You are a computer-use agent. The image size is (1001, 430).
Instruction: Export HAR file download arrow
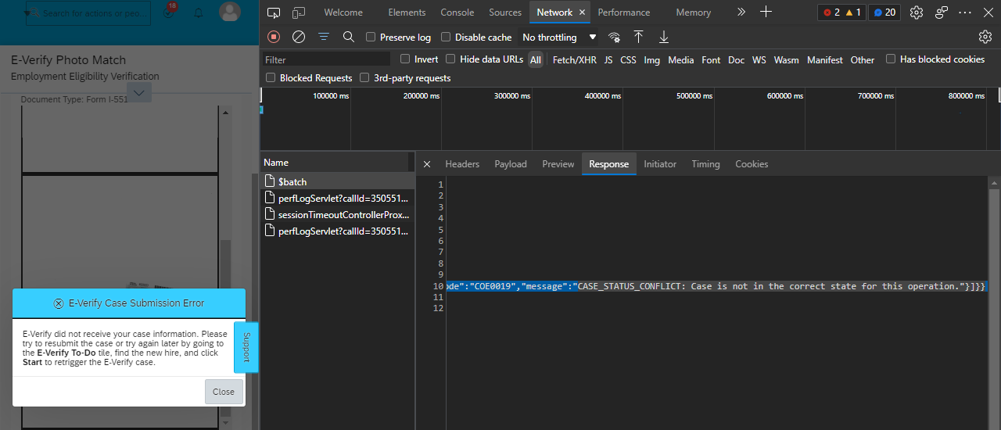[x=664, y=37]
